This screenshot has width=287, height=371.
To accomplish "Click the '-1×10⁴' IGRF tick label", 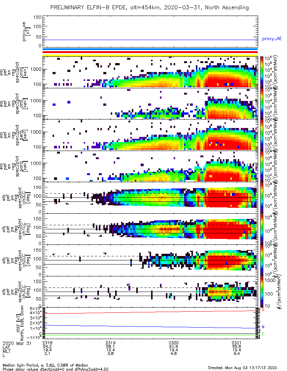I will pos(34,337).
